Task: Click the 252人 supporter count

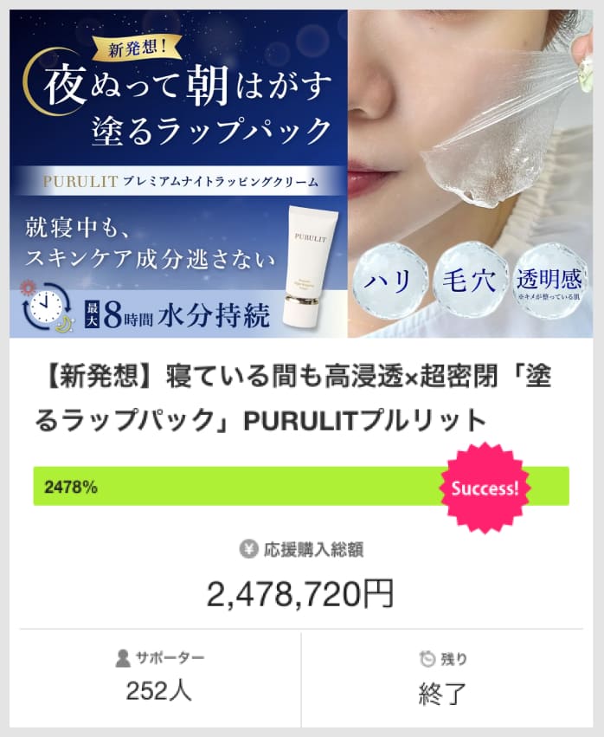Action: coord(158,691)
